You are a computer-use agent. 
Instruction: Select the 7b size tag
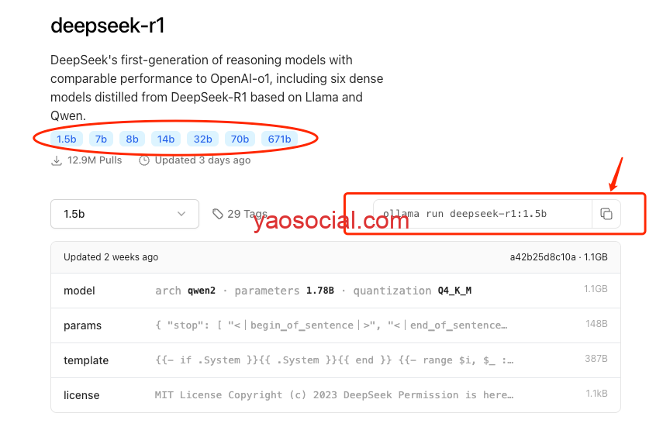click(x=100, y=139)
